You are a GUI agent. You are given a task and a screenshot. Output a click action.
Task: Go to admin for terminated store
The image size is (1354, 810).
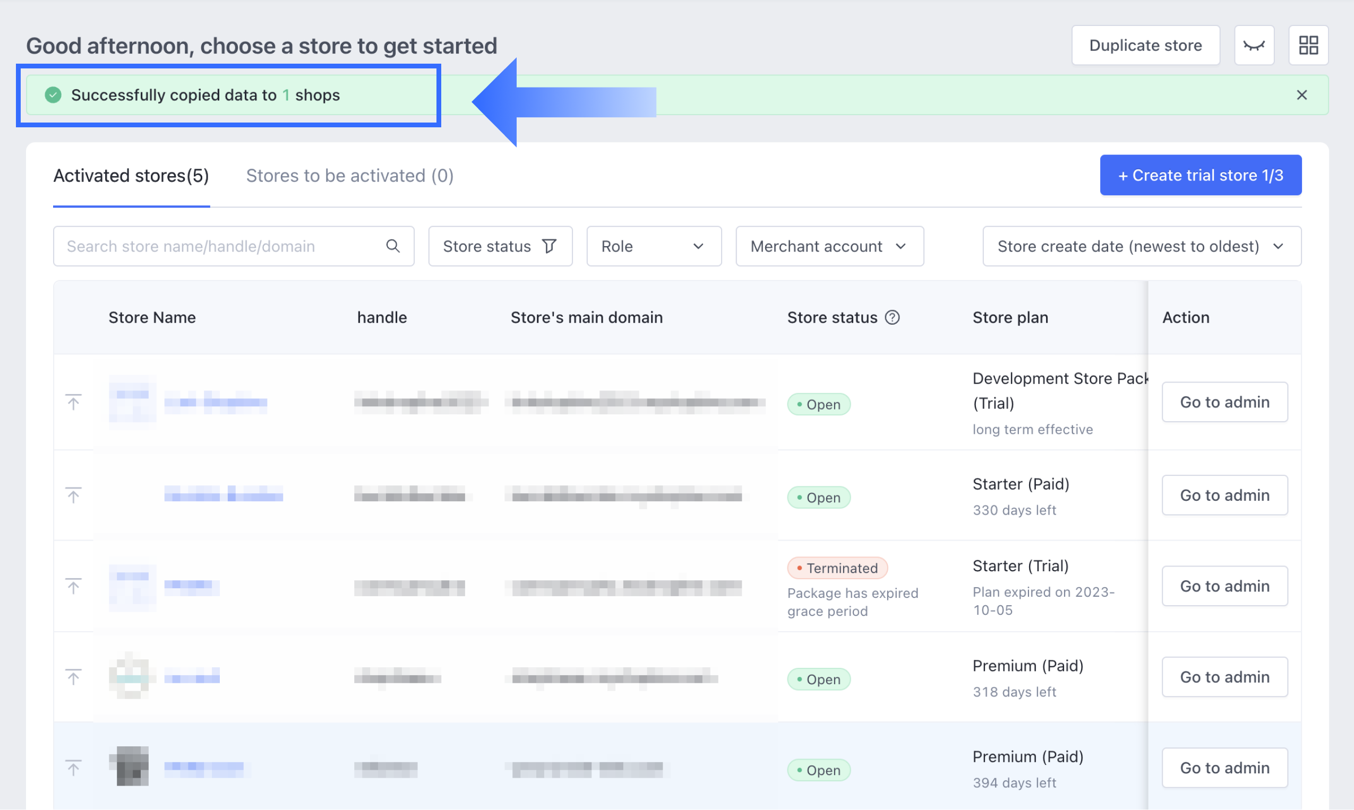(x=1224, y=586)
